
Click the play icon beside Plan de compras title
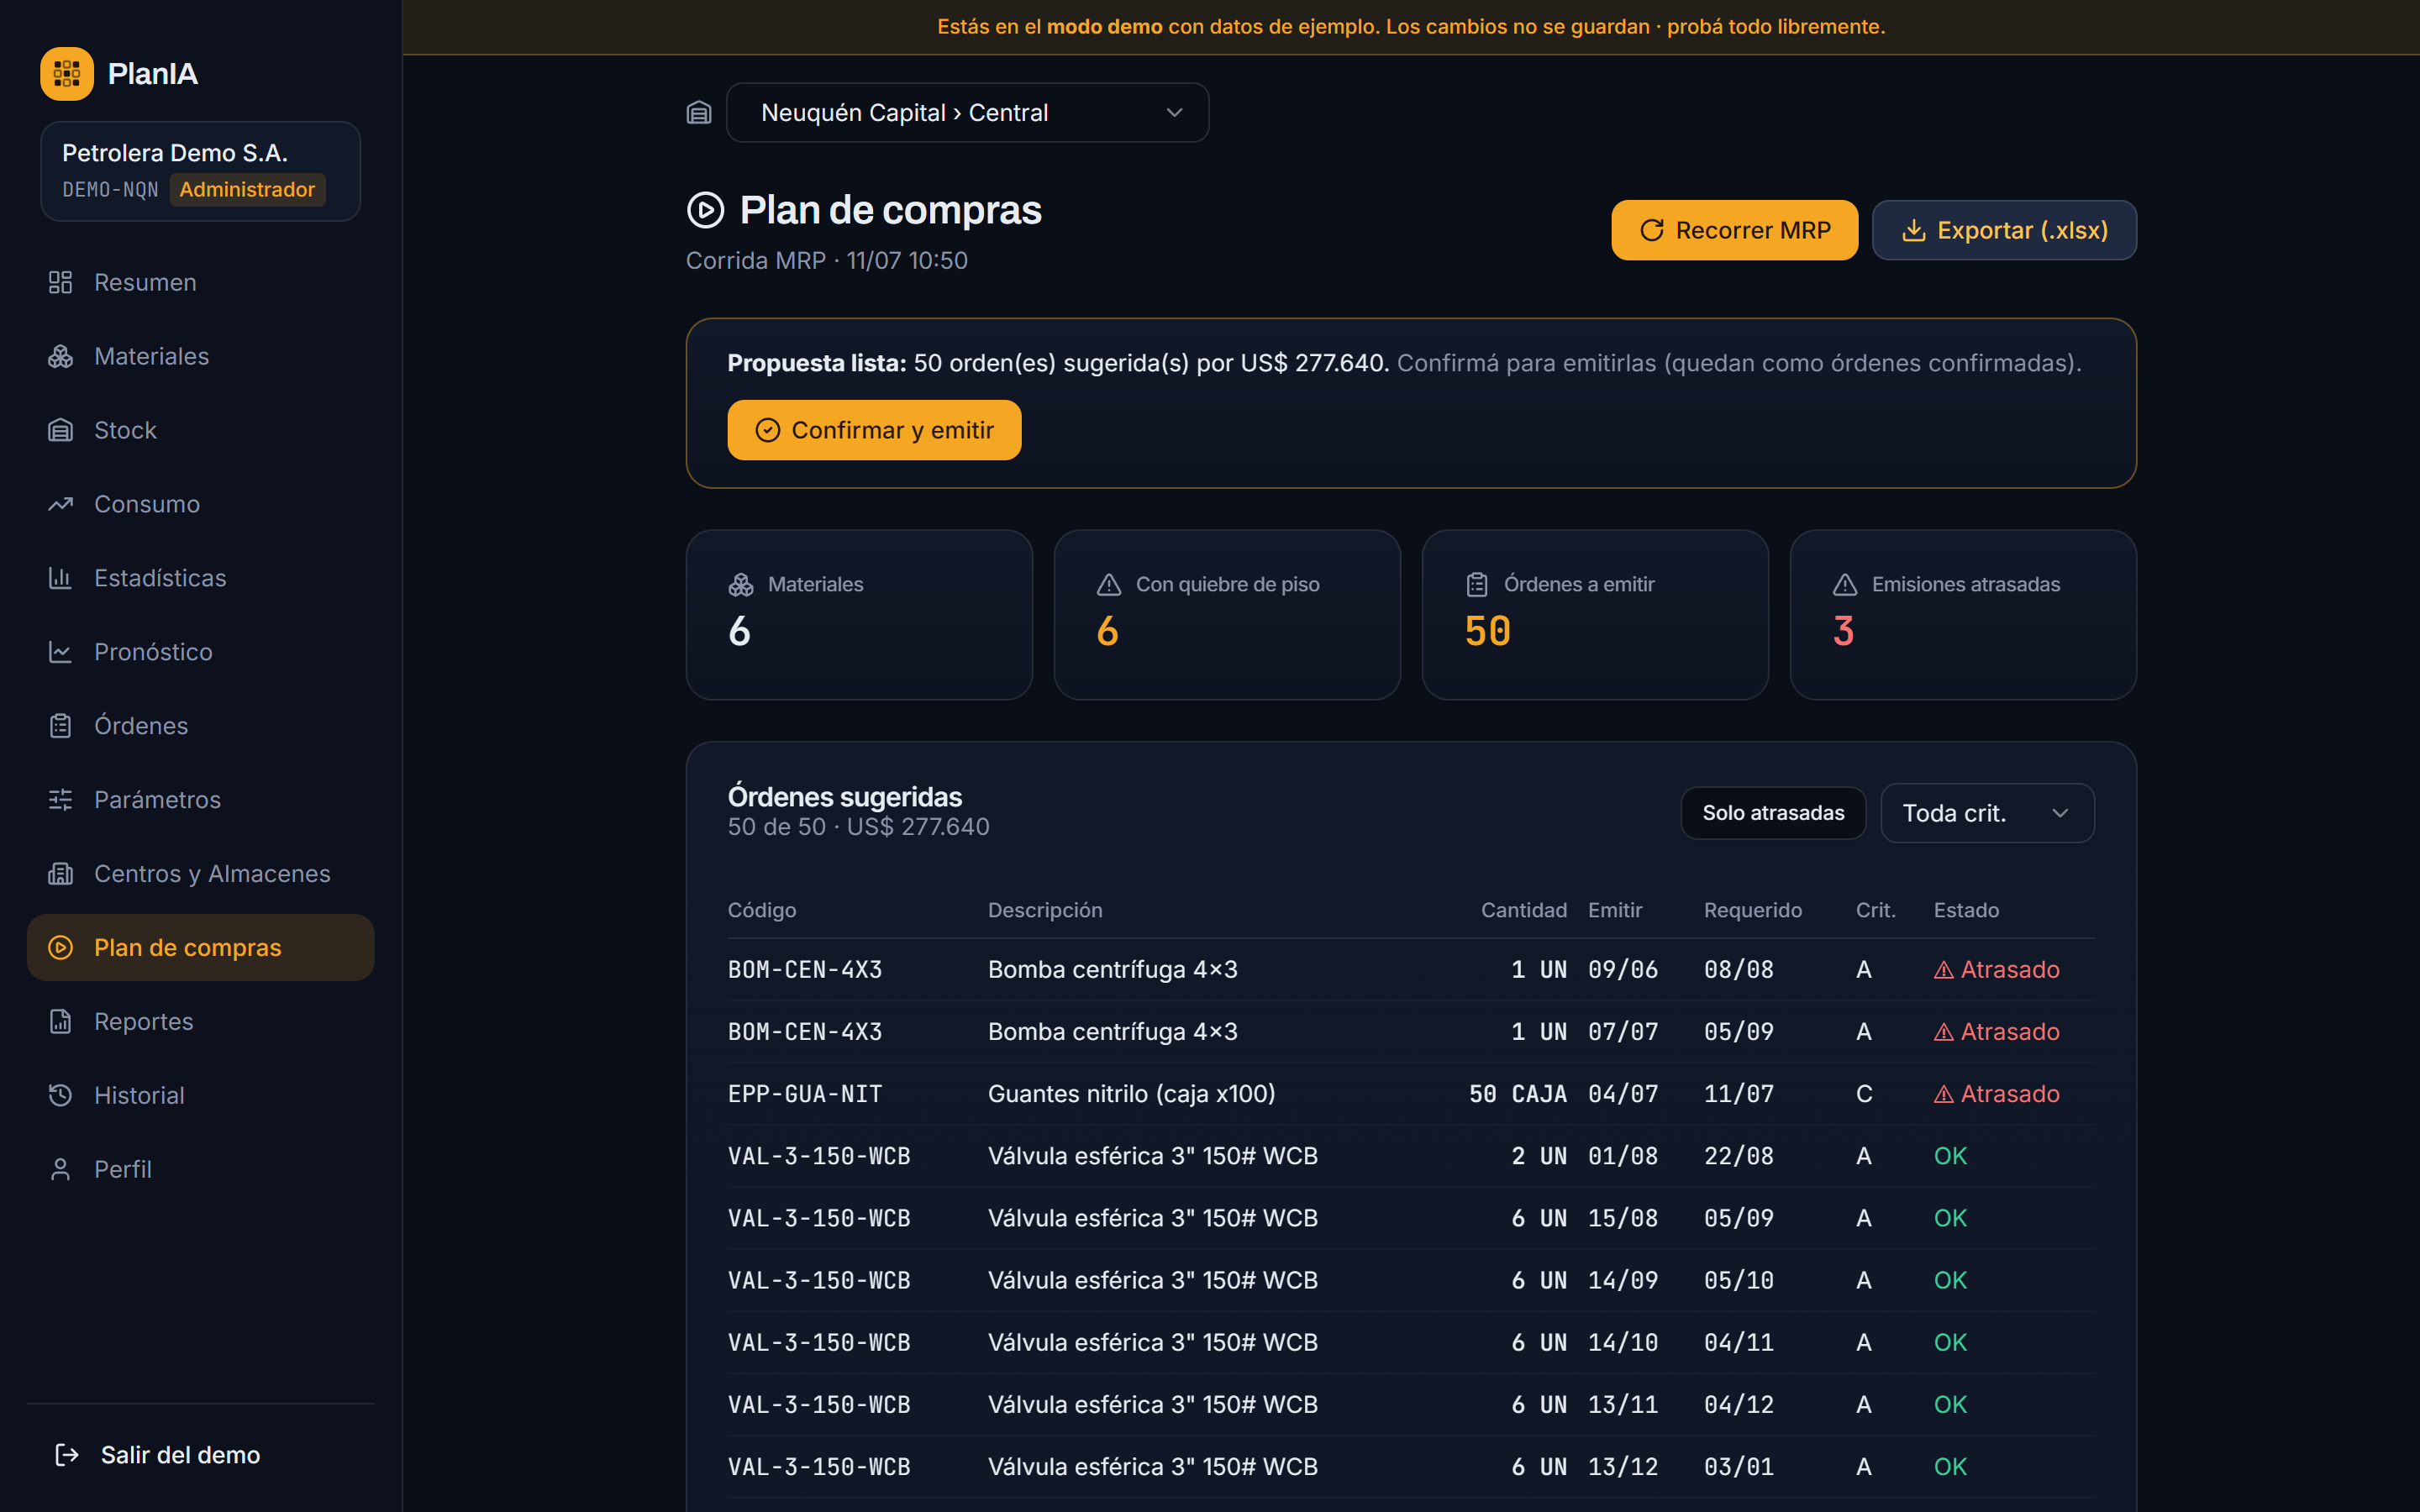point(705,210)
